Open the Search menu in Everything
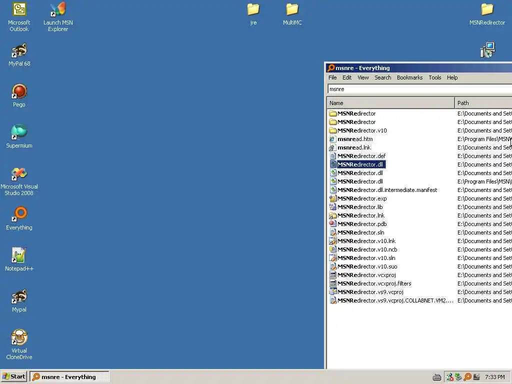 (382, 77)
